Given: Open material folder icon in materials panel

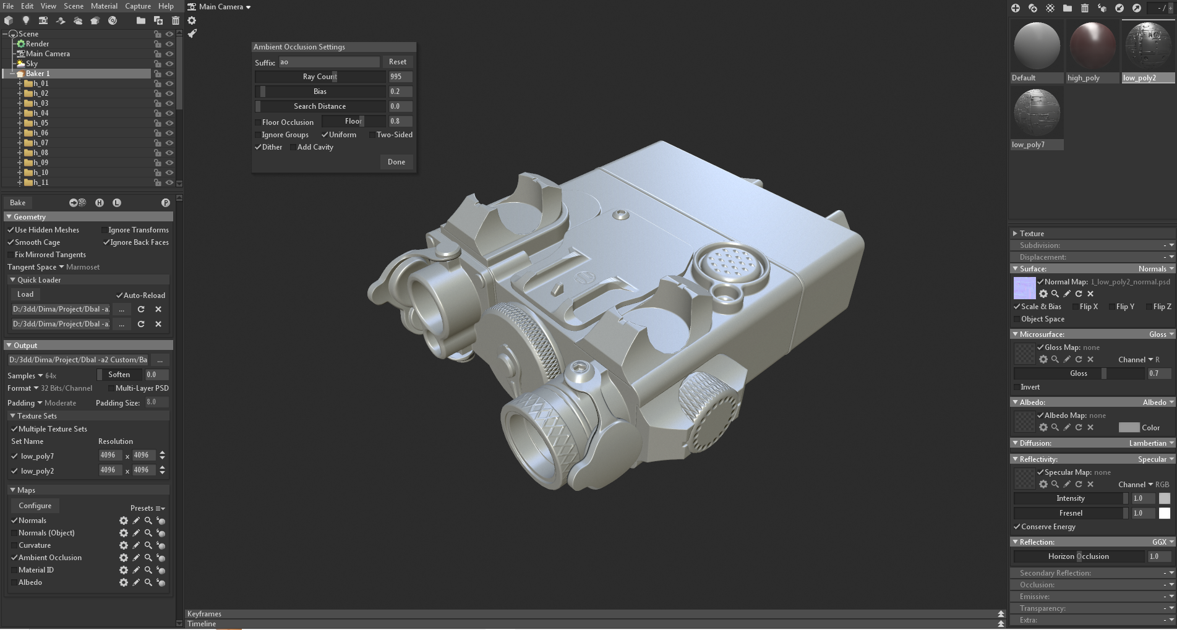Looking at the screenshot, I should coord(1068,8).
